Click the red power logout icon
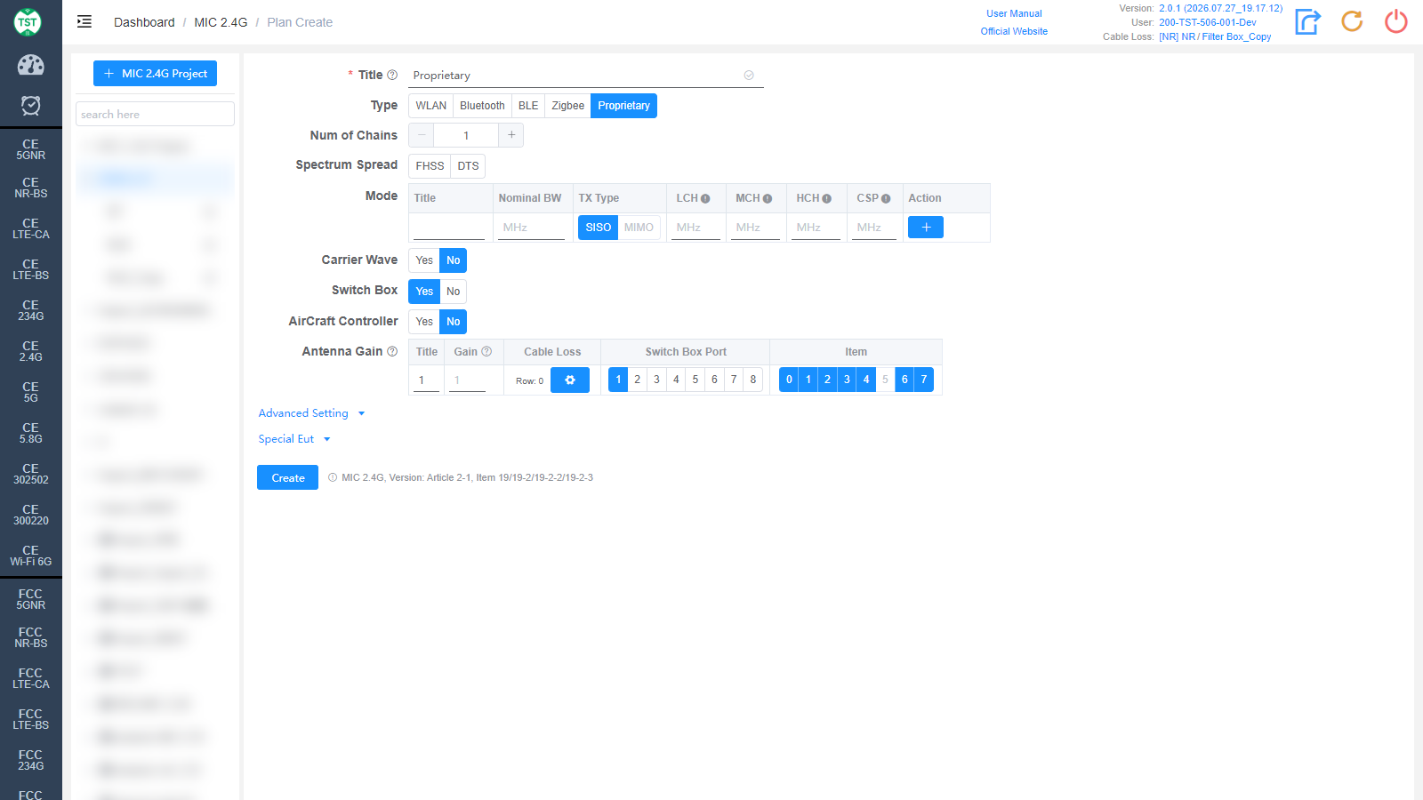The image size is (1423, 800). click(1396, 21)
